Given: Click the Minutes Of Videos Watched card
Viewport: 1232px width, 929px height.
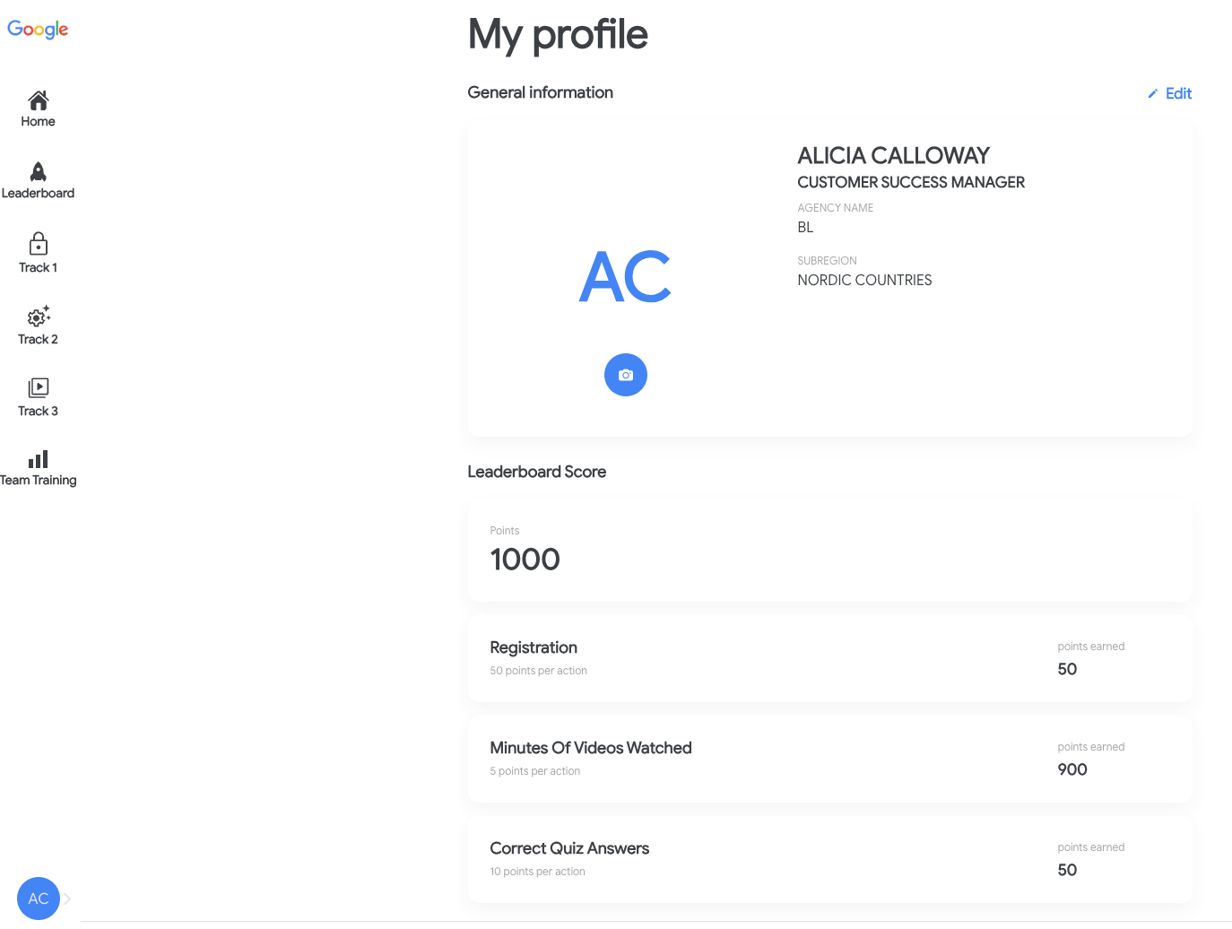Looking at the screenshot, I should [830, 759].
